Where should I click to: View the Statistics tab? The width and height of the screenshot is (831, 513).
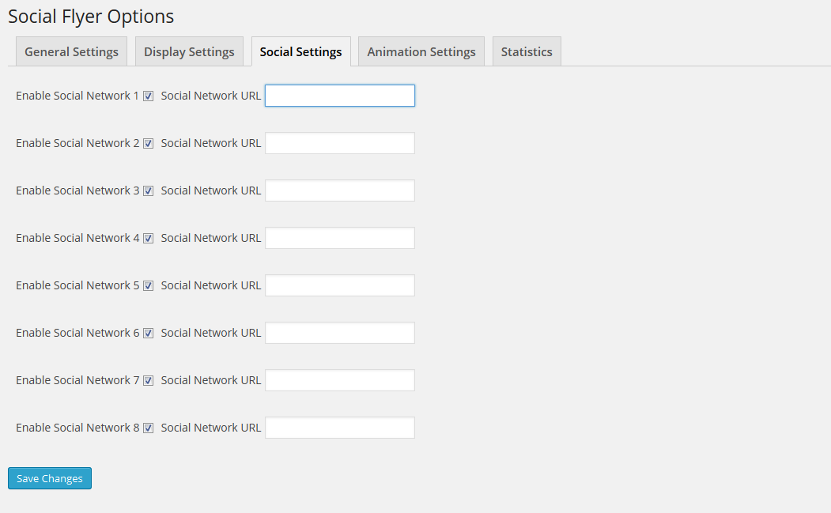tap(527, 51)
